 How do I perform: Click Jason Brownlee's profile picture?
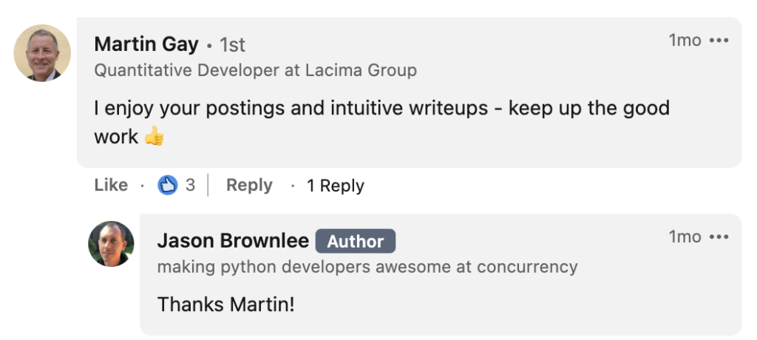tap(111, 244)
